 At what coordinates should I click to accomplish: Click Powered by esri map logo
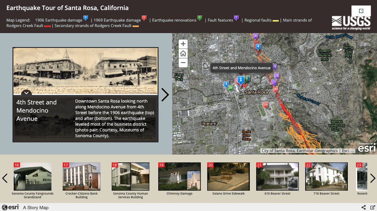[366, 147]
